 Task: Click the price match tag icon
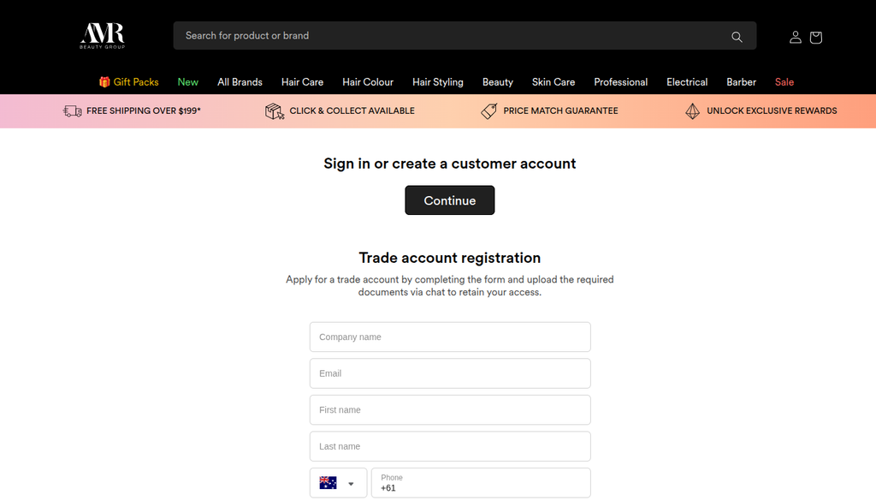[x=488, y=111]
